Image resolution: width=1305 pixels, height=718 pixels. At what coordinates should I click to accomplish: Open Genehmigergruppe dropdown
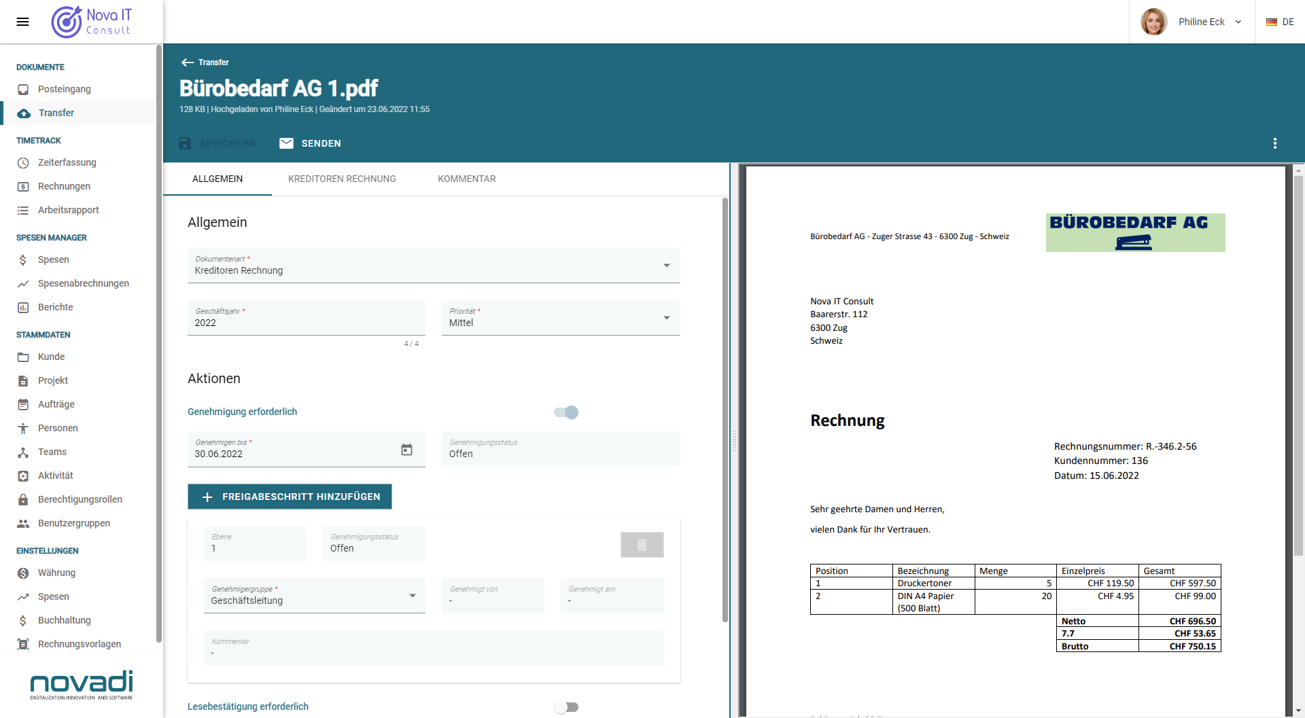click(x=315, y=596)
